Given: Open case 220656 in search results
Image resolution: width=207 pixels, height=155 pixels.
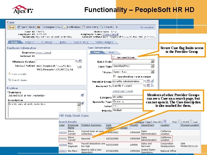Looking at the screenshot, I should click(x=63, y=139).
